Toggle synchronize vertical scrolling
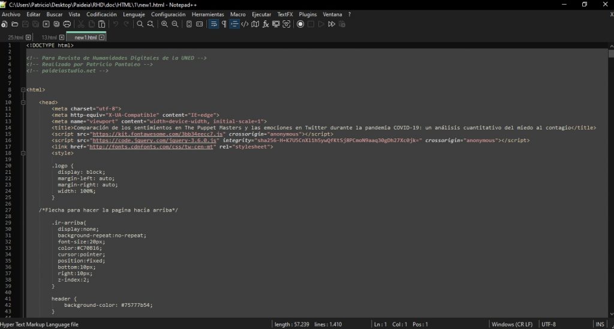The image size is (614, 329). (x=189, y=24)
